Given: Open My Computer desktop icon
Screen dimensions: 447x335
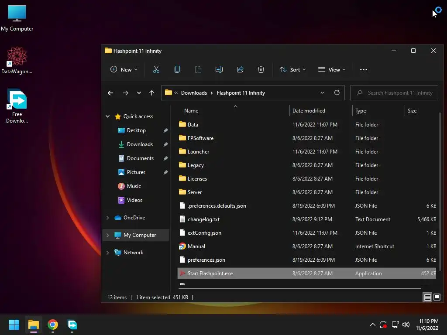Looking at the screenshot, I should 17,18.
